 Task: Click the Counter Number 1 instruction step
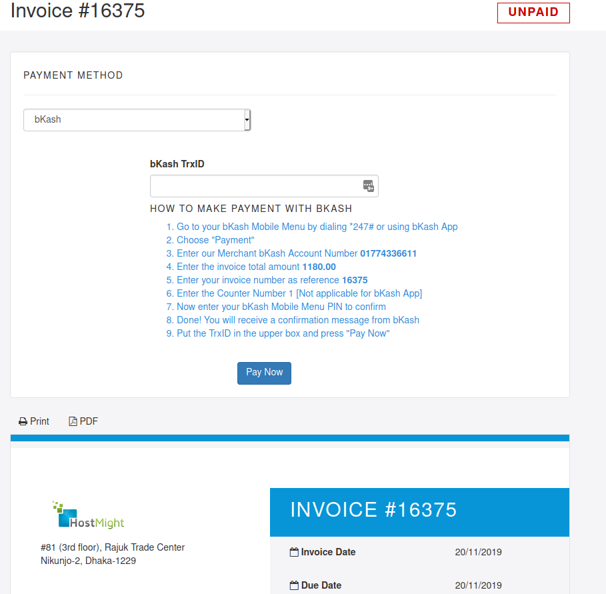point(299,293)
